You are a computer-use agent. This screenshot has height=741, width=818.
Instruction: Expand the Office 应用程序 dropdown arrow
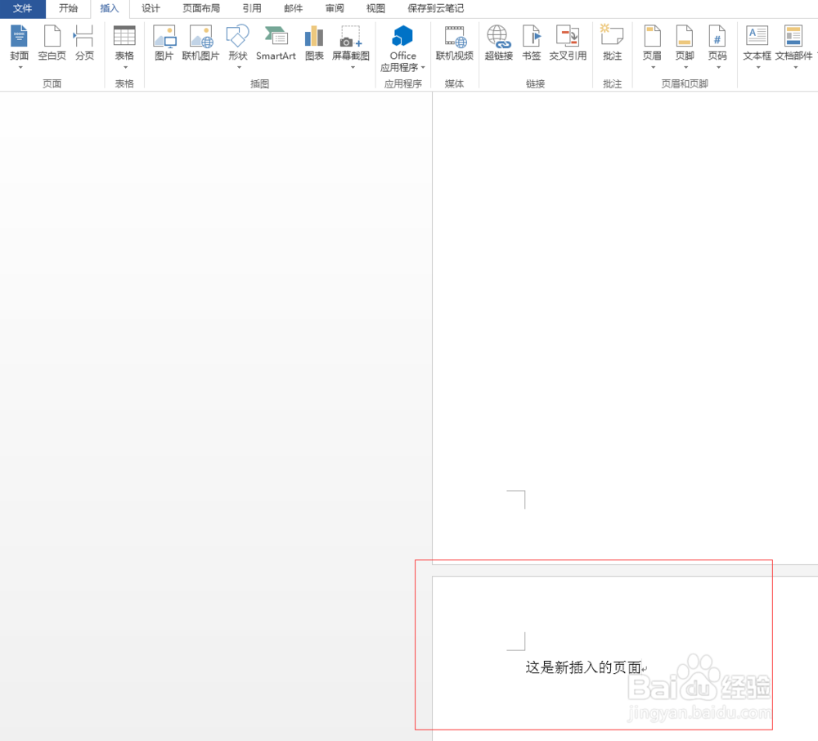pos(423,68)
